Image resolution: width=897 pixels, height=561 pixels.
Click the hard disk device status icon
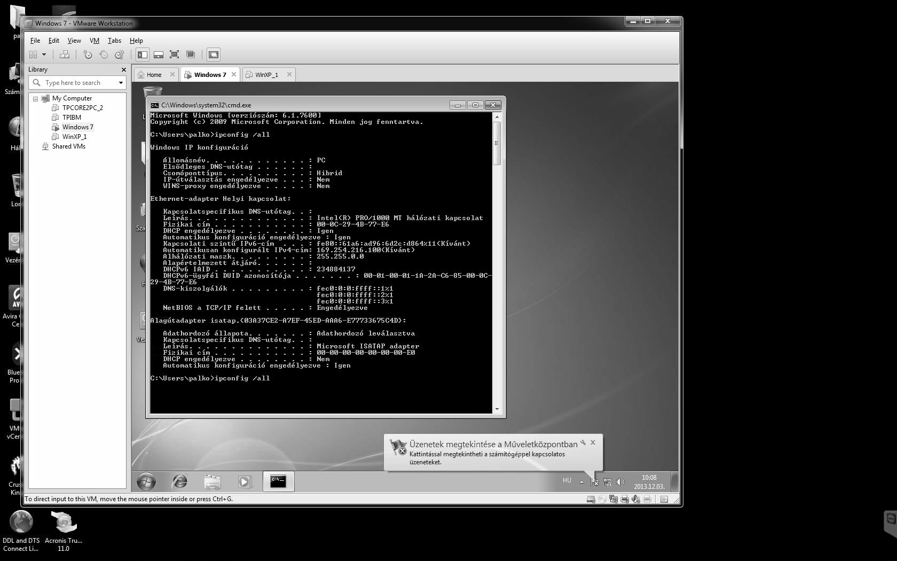click(x=591, y=500)
